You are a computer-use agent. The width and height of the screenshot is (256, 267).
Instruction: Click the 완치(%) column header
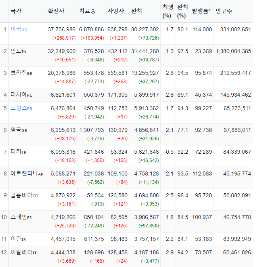pyautogui.click(x=183, y=11)
